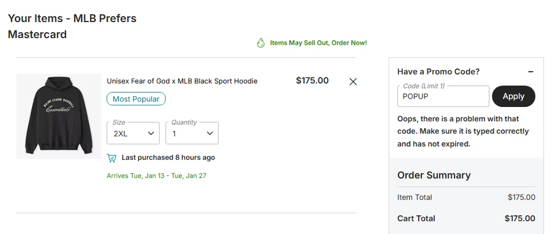Viewport: 555px width, 234px height.
Task: Click the bold Cart Total amount
Action: (x=519, y=218)
